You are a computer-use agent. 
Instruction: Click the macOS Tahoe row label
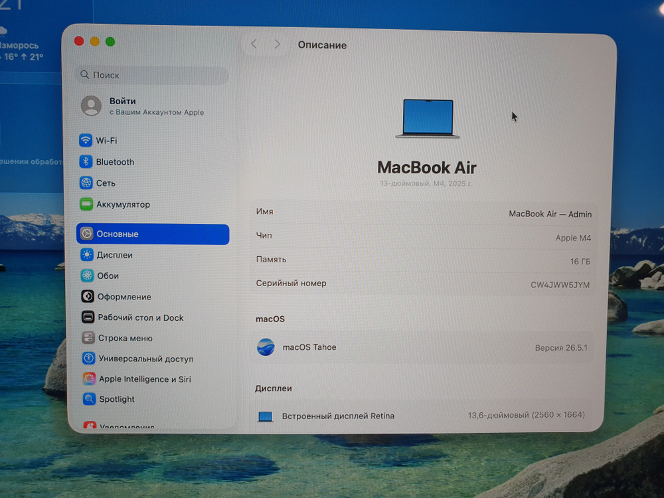(309, 347)
